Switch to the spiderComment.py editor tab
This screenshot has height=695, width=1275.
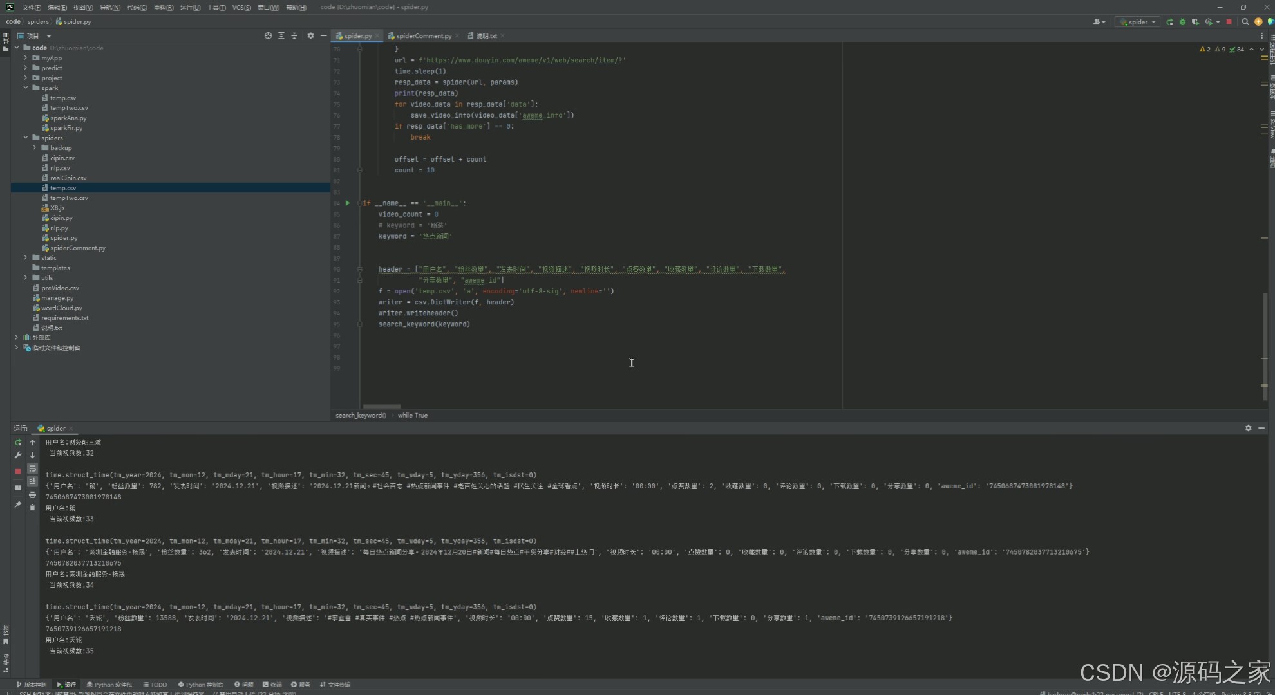(423, 36)
